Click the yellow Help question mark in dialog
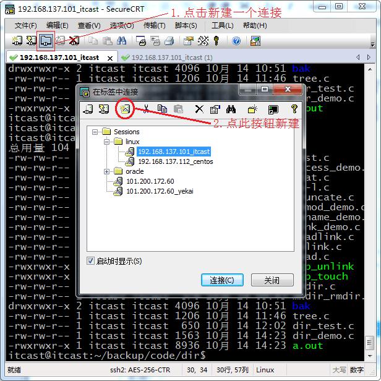The image size is (381, 381). pyautogui.click(x=294, y=109)
